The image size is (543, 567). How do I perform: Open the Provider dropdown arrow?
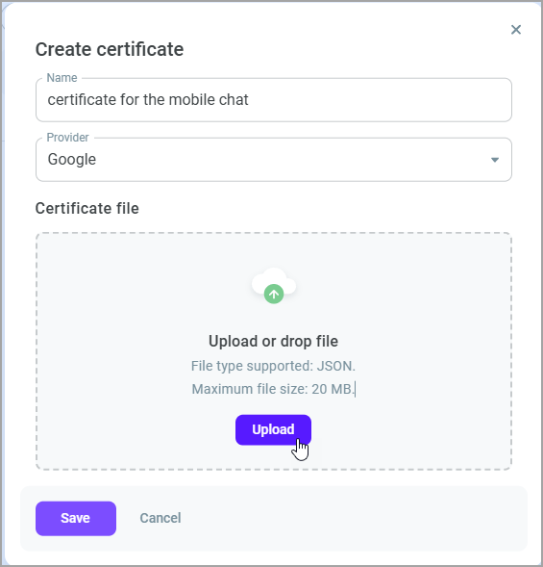pos(495,160)
